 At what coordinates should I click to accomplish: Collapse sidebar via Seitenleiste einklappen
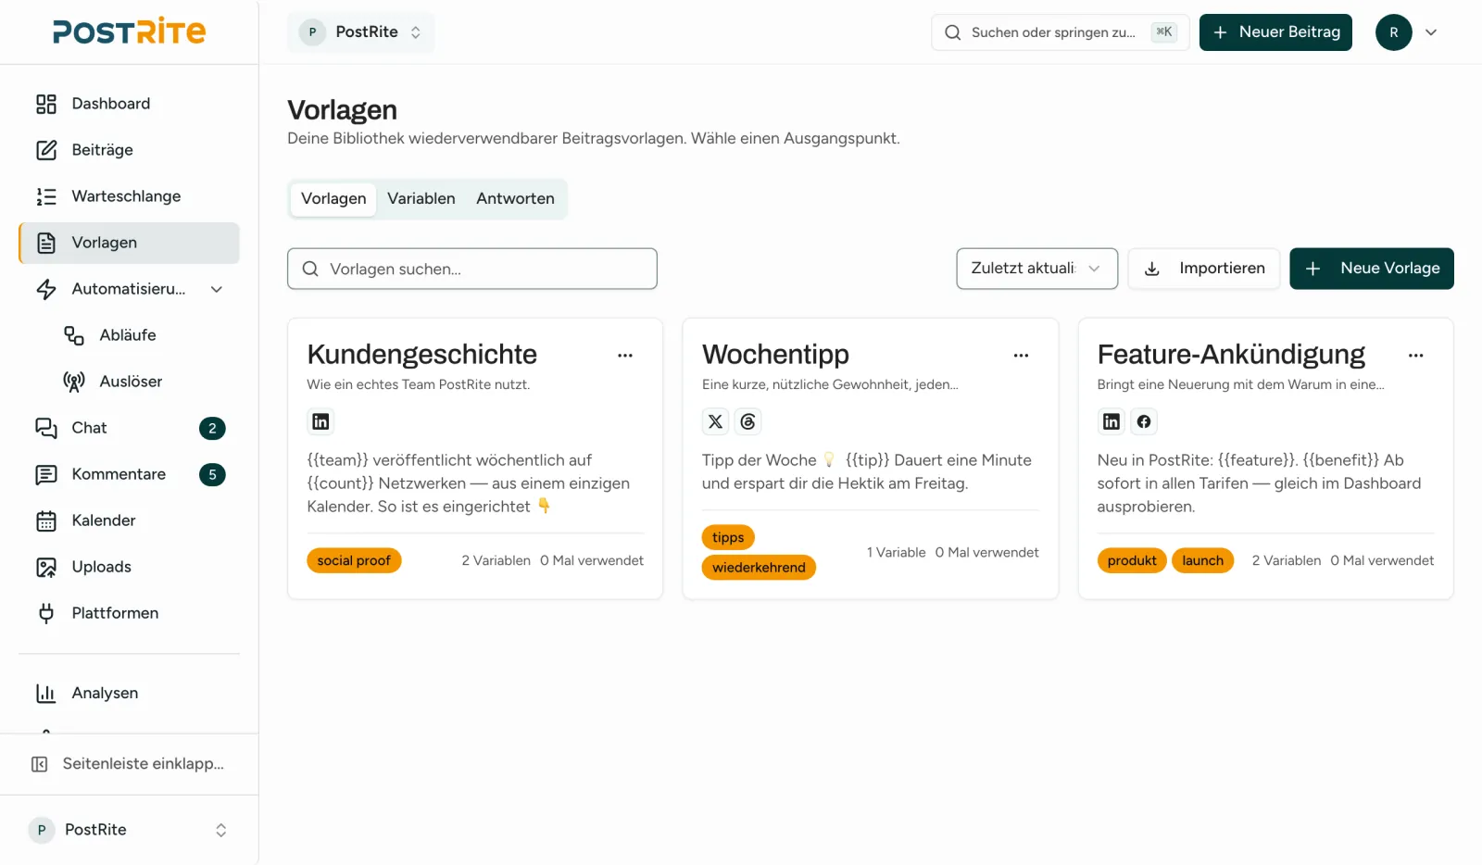coord(129,764)
